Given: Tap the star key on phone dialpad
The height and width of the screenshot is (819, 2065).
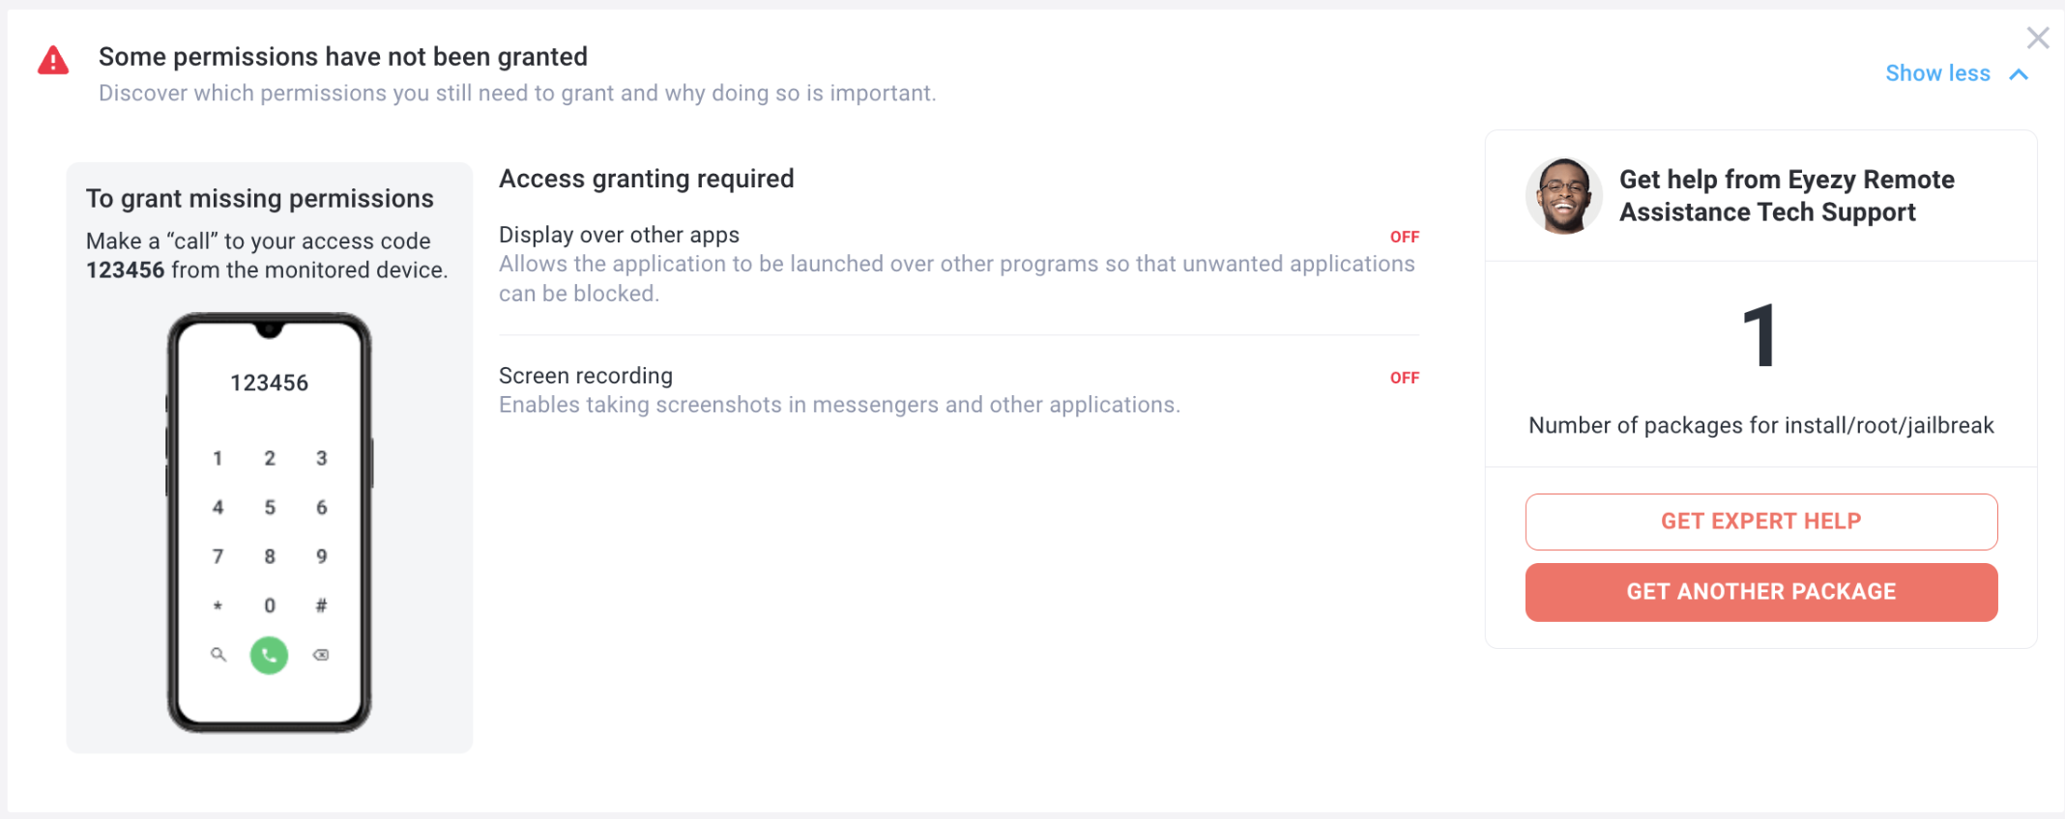Looking at the screenshot, I should click(218, 606).
